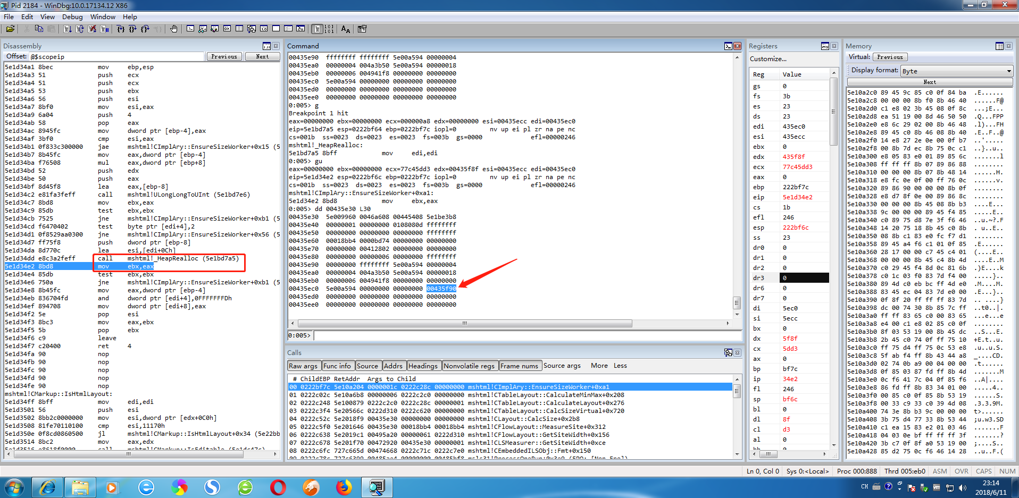Open the Watch window toolbar icon

coord(203,29)
